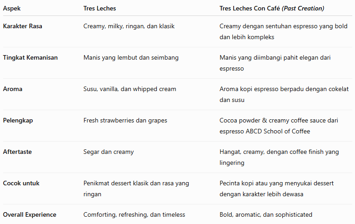Click 'Creamy, milky, ringan, dan klasik' cell
Image resolution: width=355 pixels, height=224 pixels.
coord(129,26)
